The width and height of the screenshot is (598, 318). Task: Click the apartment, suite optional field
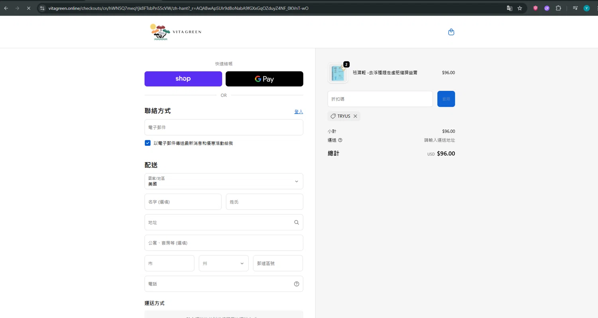pyautogui.click(x=224, y=243)
